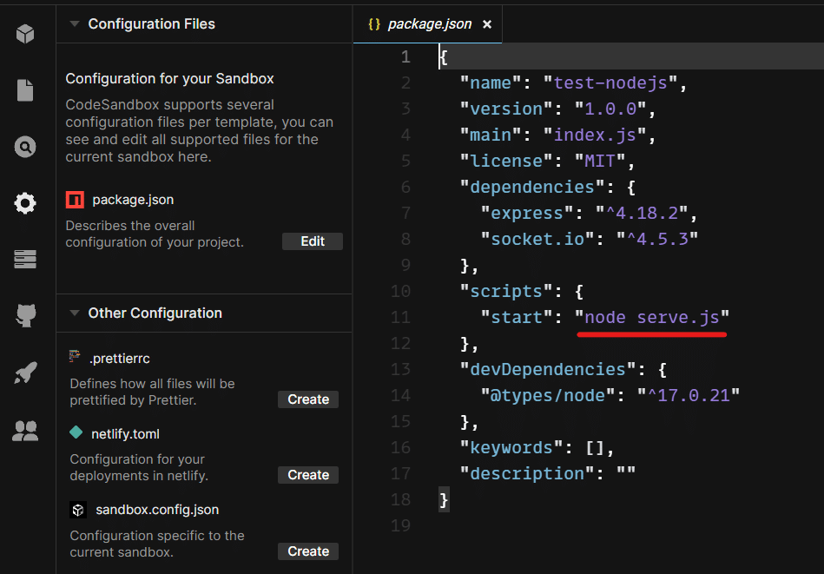Click line number 1 in gutter
The image size is (824, 574).
405,56
